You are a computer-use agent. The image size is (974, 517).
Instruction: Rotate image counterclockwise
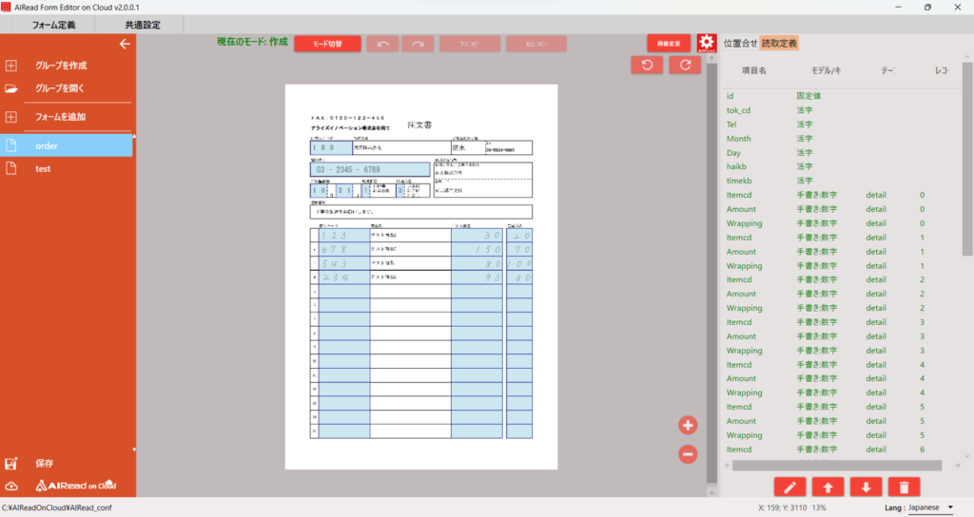(x=647, y=65)
